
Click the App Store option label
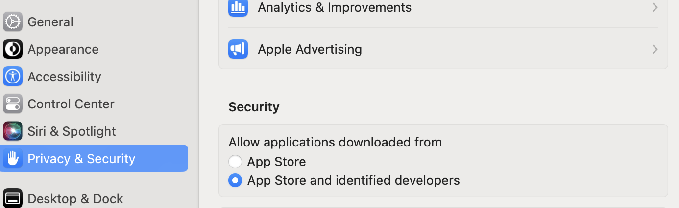[276, 162]
